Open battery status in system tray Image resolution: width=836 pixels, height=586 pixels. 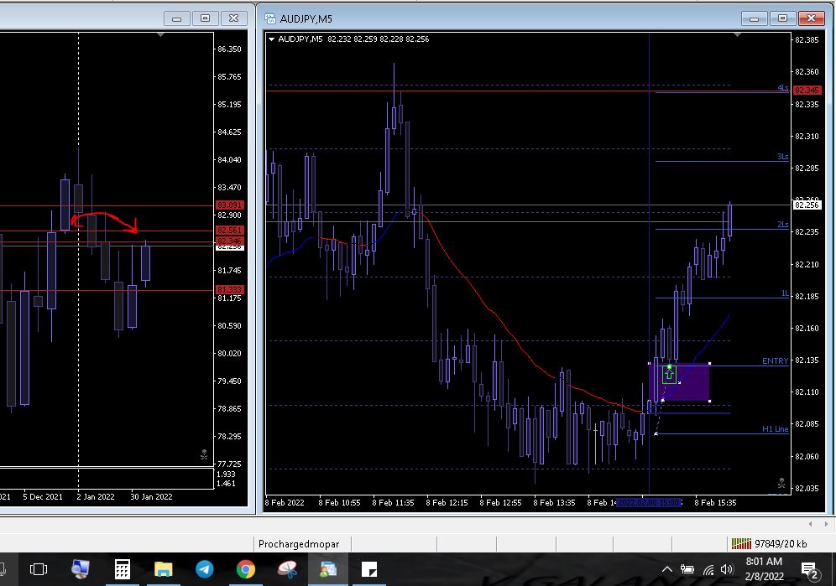click(x=687, y=569)
